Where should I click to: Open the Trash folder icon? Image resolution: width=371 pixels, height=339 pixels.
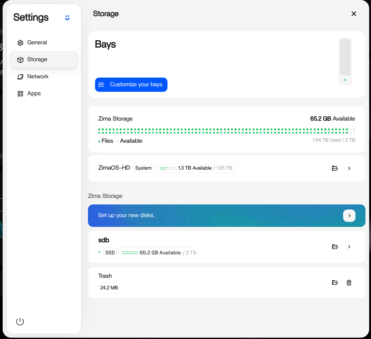tap(335, 283)
